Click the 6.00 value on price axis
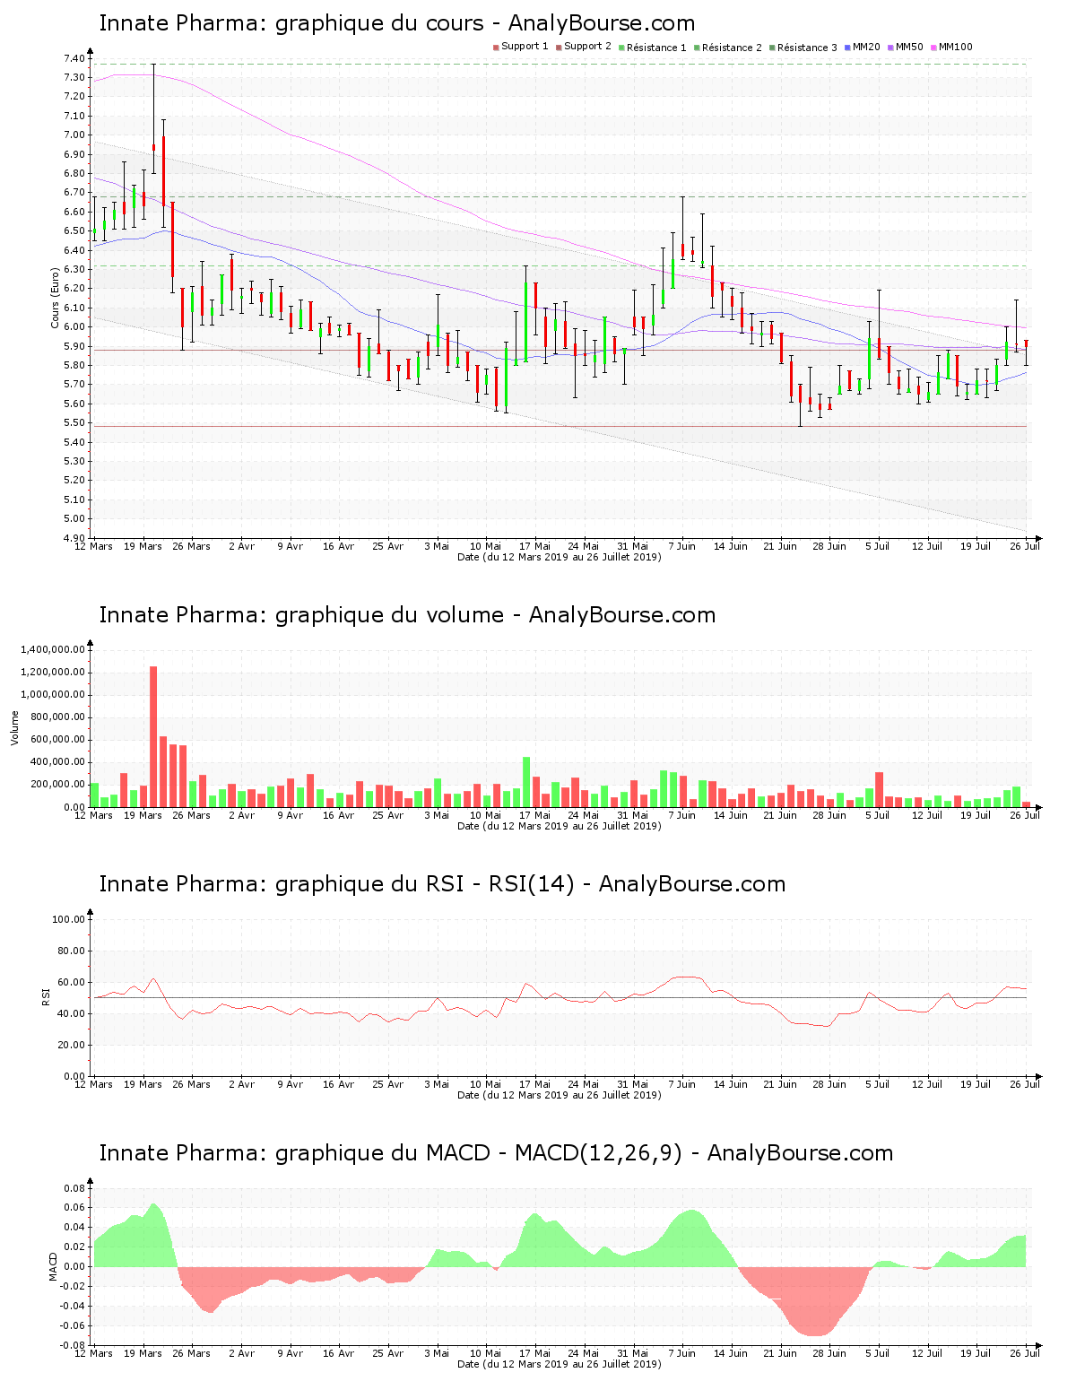Viewport: 1076px width, 1390px height. click(x=74, y=326)
